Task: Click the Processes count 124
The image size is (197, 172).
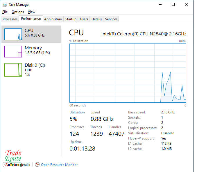Action: tap(74, 134)
